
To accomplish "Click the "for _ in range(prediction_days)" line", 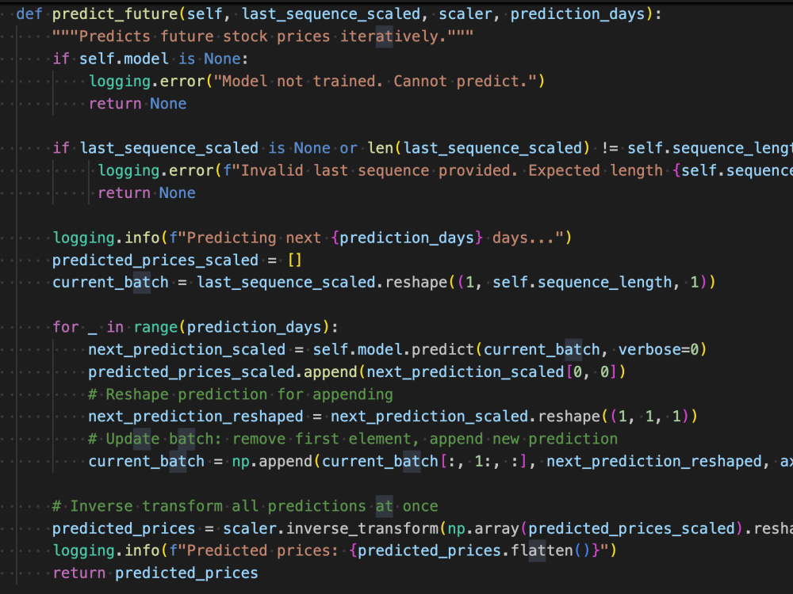I will click(x=195, y=327).
